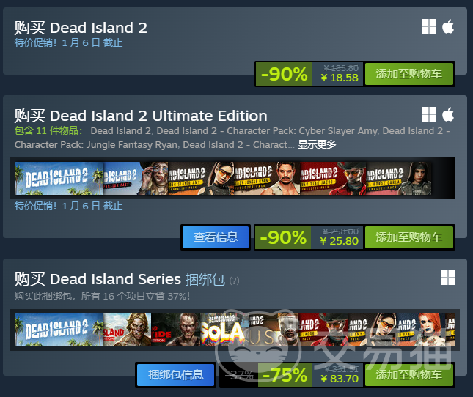The height and width of the screenshot is (397, 473).
Task: Click question mark icon beside 捆绑包
Action: click(x=235, y=281)
